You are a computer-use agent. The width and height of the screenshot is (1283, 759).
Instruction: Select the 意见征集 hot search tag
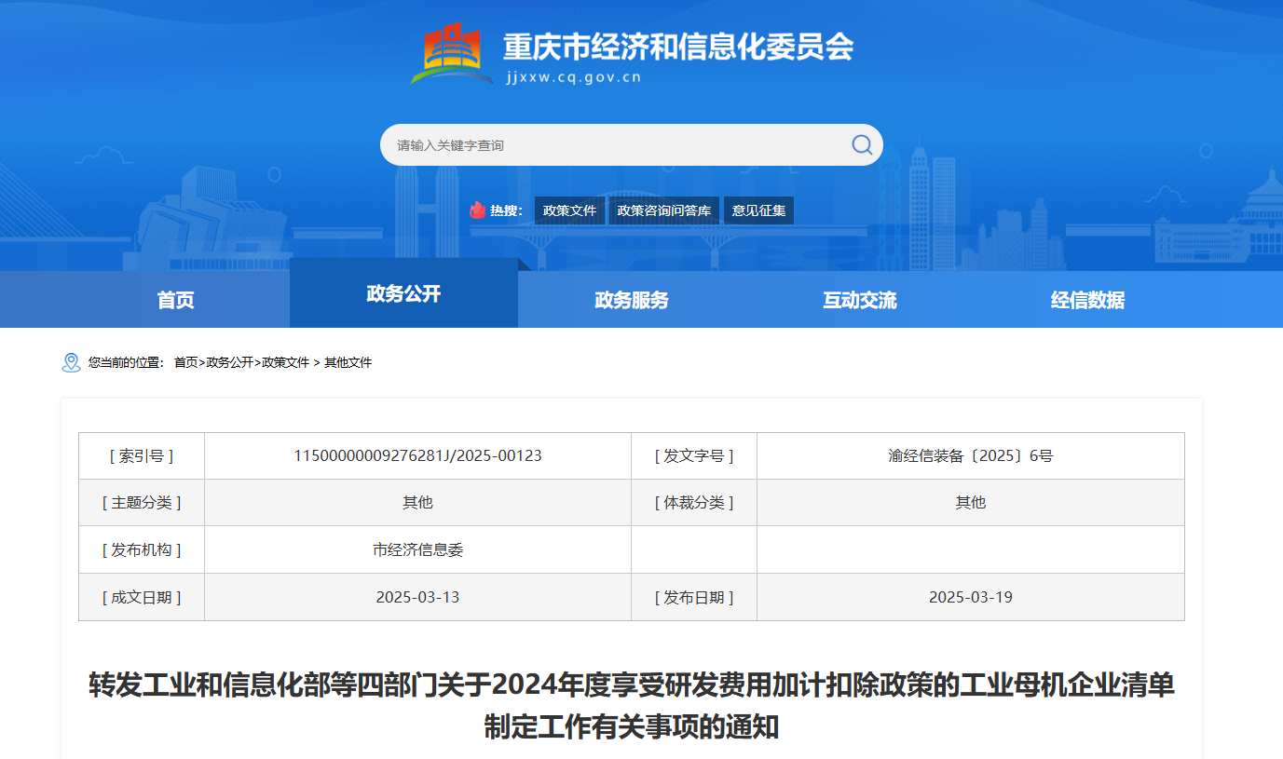pyautogui.click(x=758, y=210)
